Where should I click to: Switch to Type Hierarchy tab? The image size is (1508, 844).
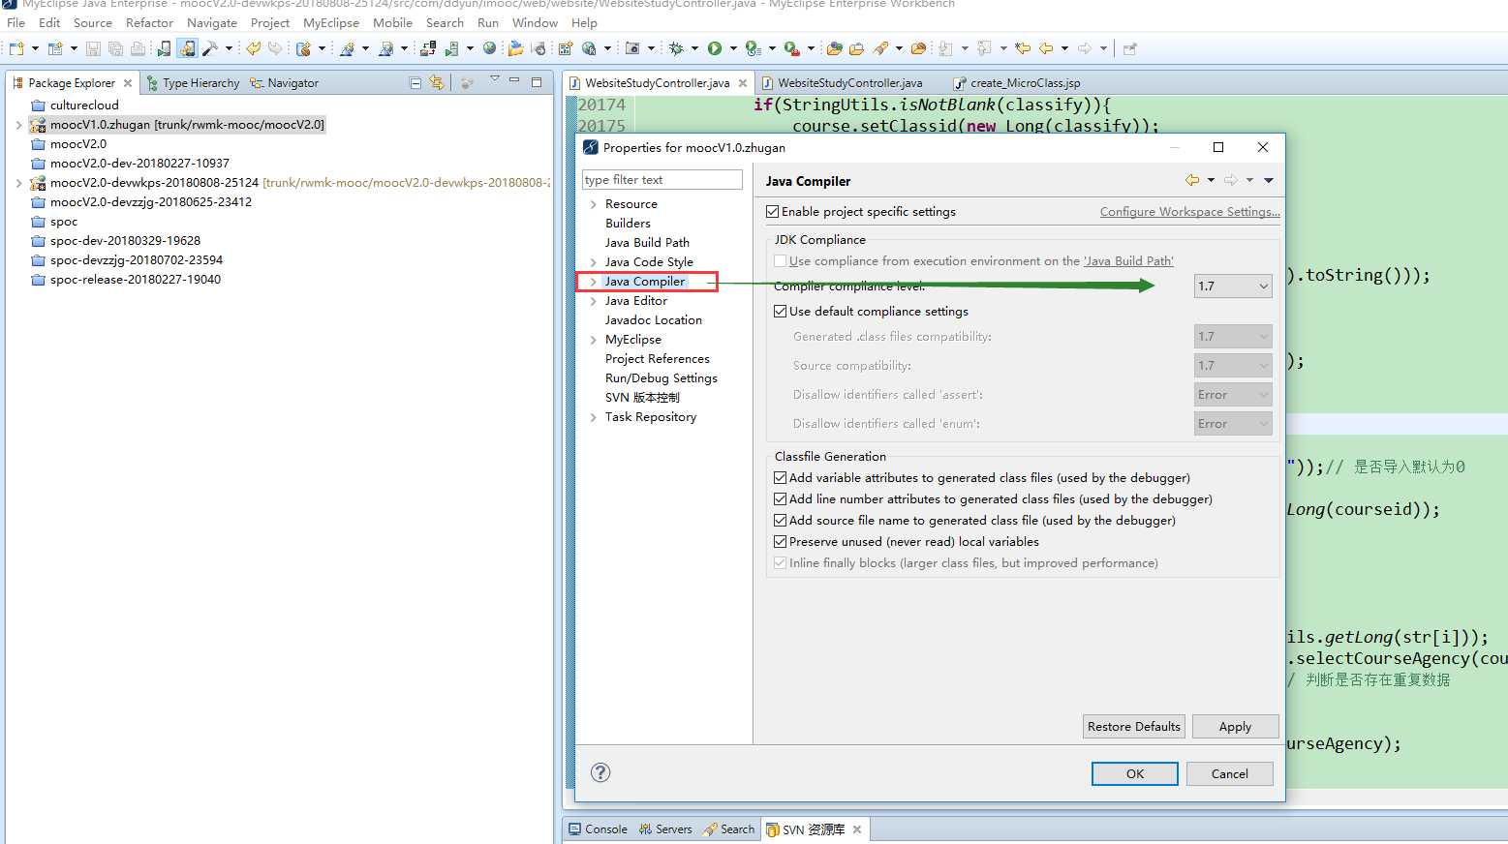193,83
